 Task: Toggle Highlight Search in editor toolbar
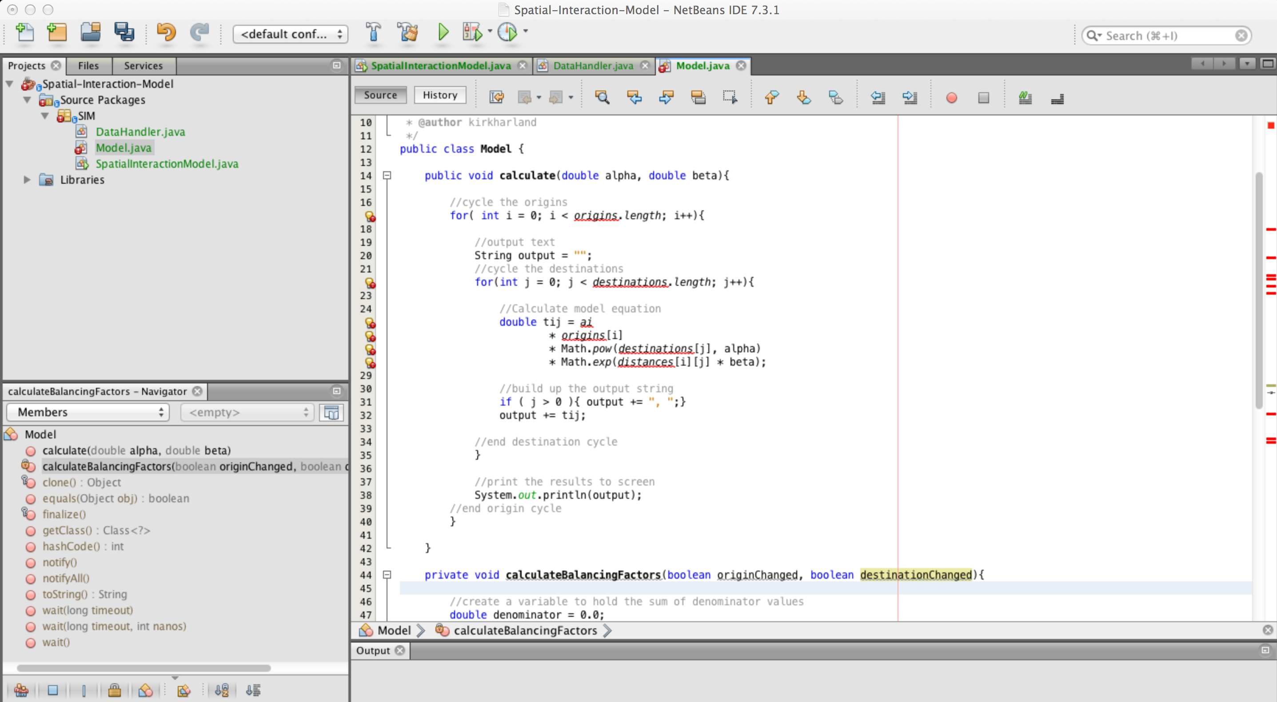(x=698, y=98)
